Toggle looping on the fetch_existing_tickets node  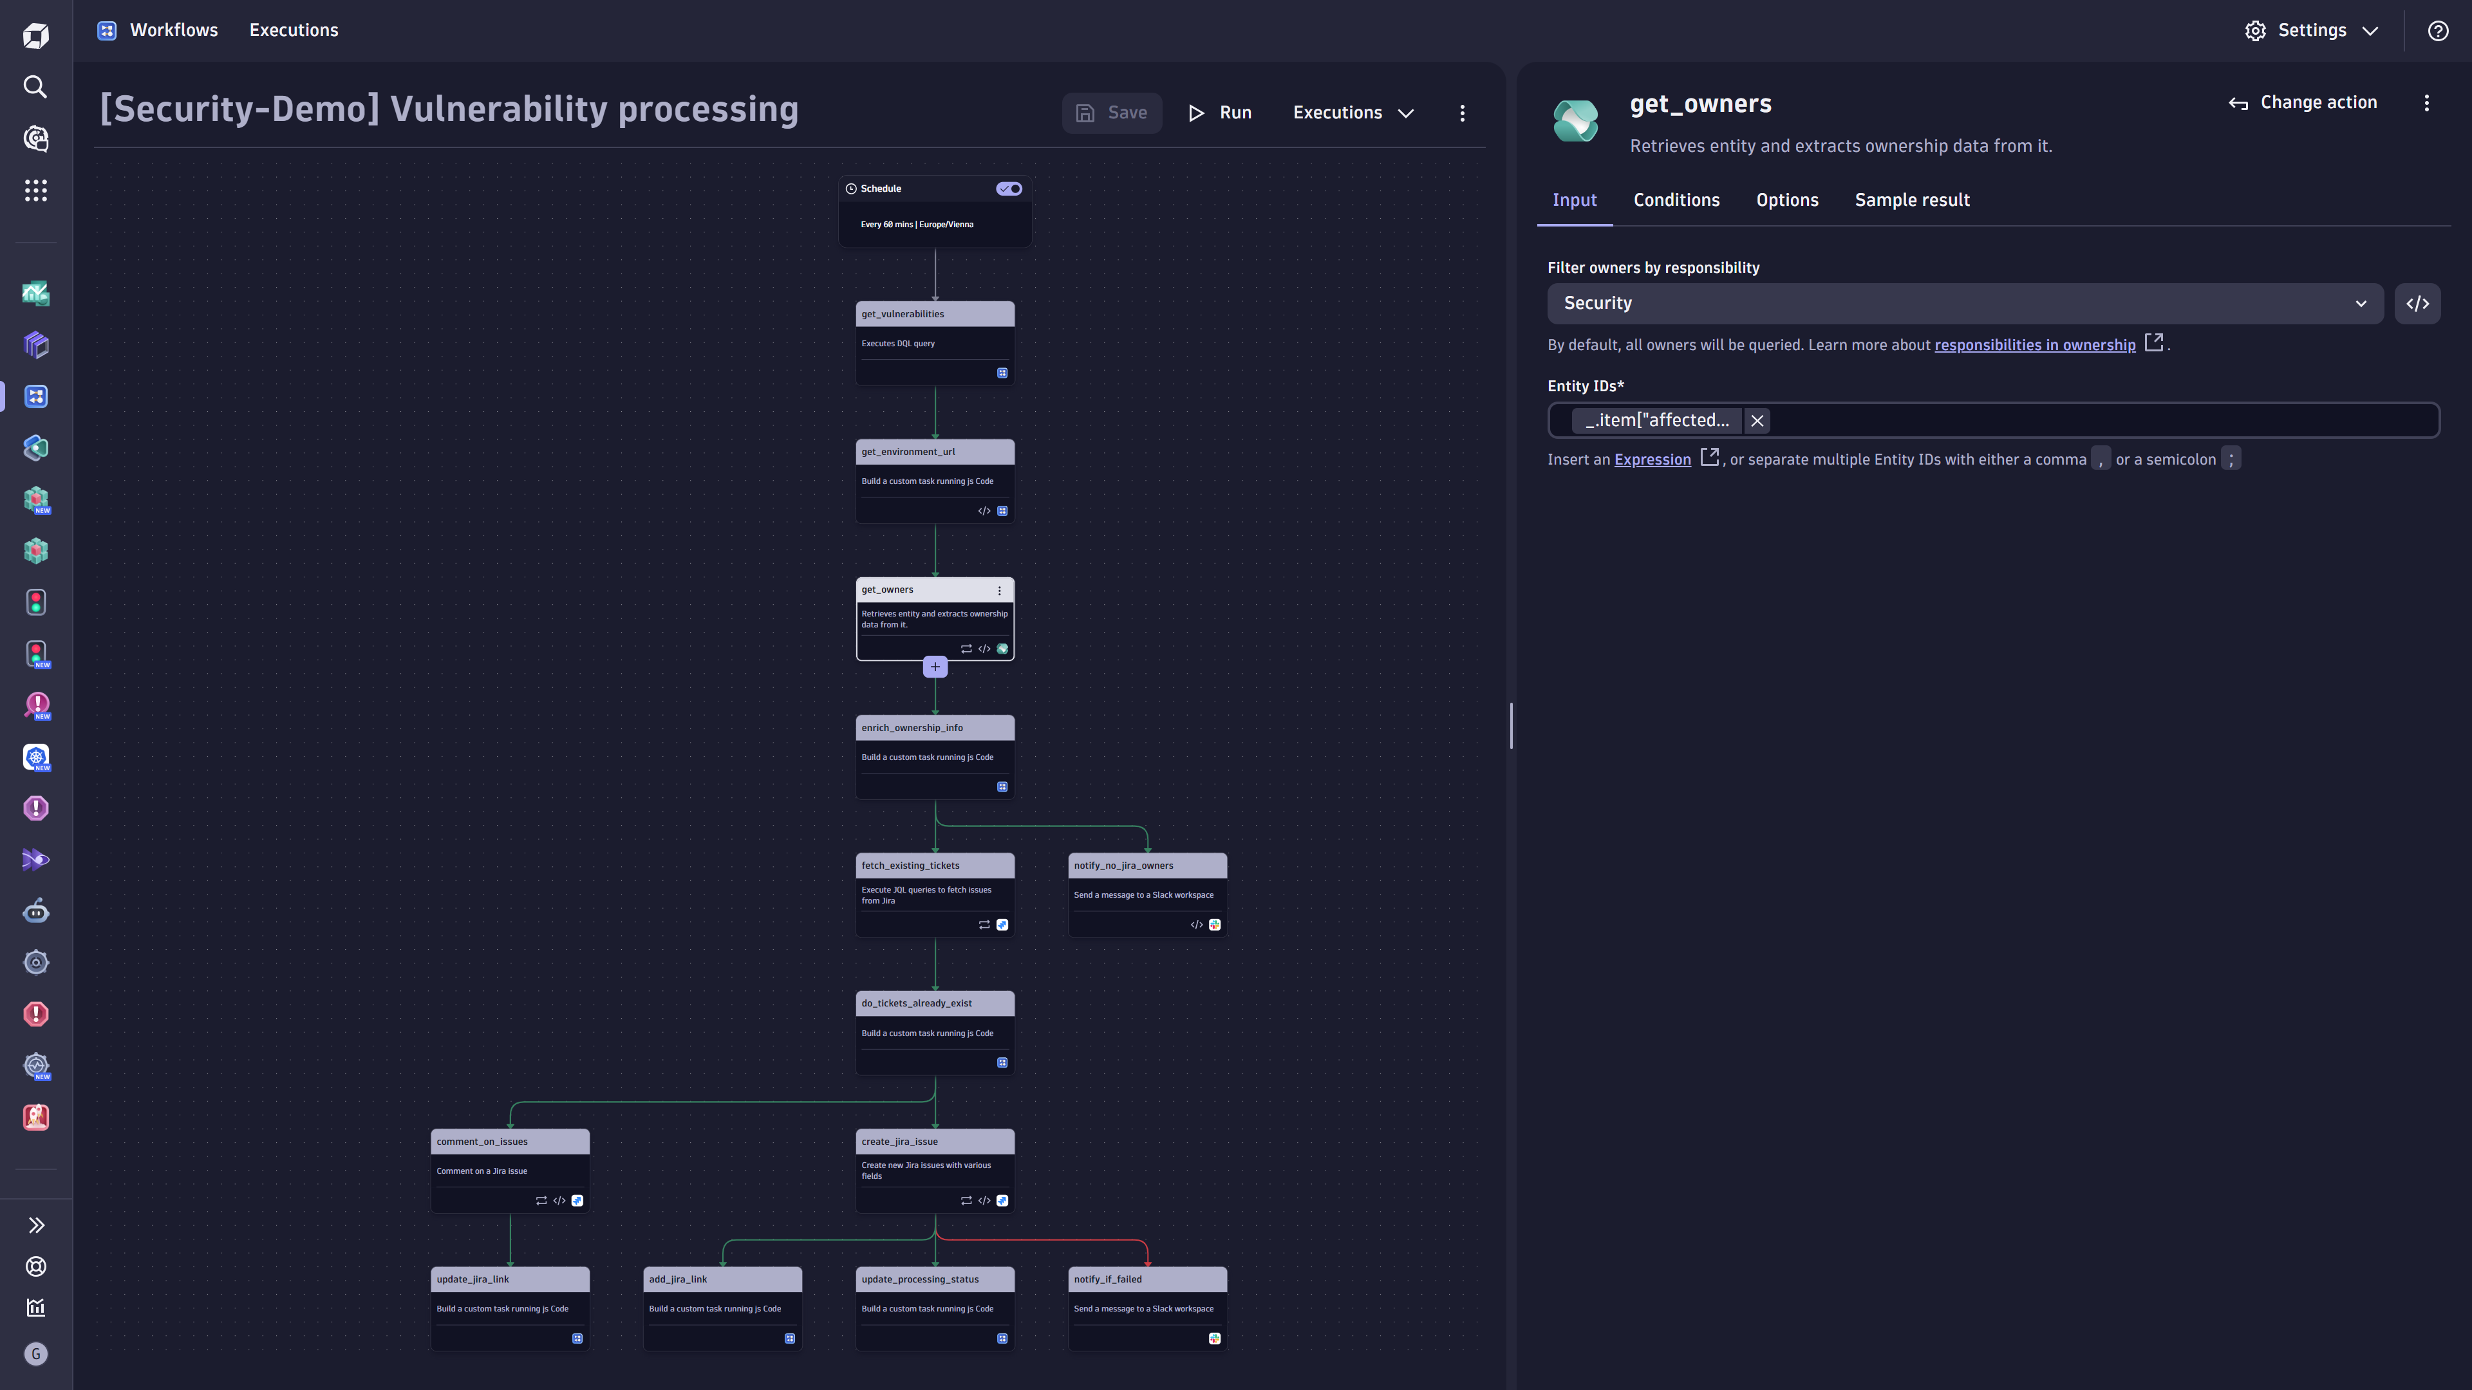[984, 925]
